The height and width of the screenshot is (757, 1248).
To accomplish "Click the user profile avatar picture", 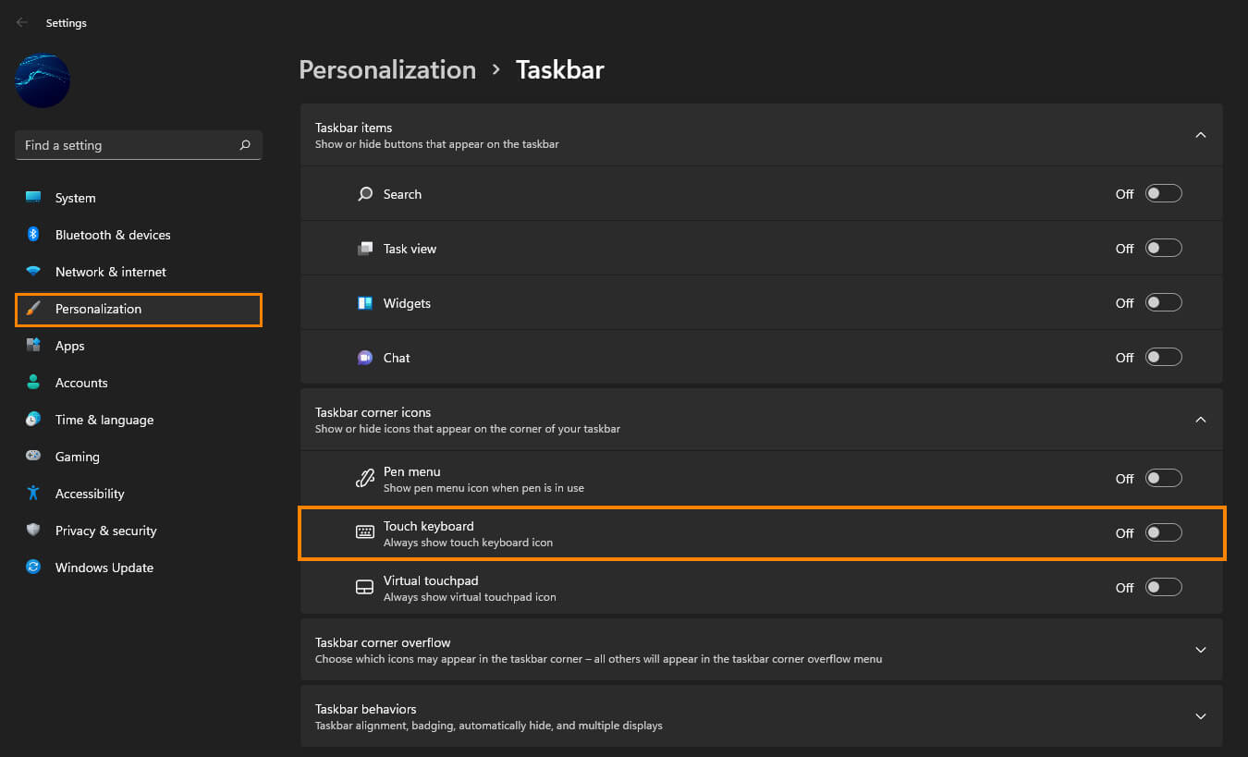I will tap(43, 80).
